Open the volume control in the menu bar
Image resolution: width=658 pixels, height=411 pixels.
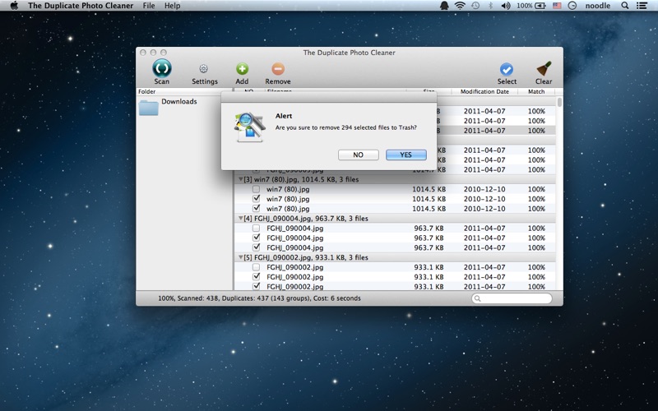click(506, 6)
